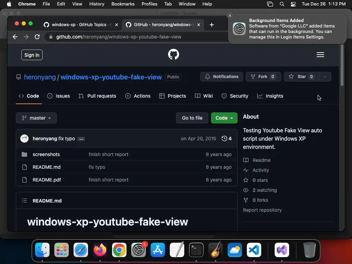This screenshot has width=352, height=264.
Task: Open Spotlight search in menu bar
Action: 282,4
